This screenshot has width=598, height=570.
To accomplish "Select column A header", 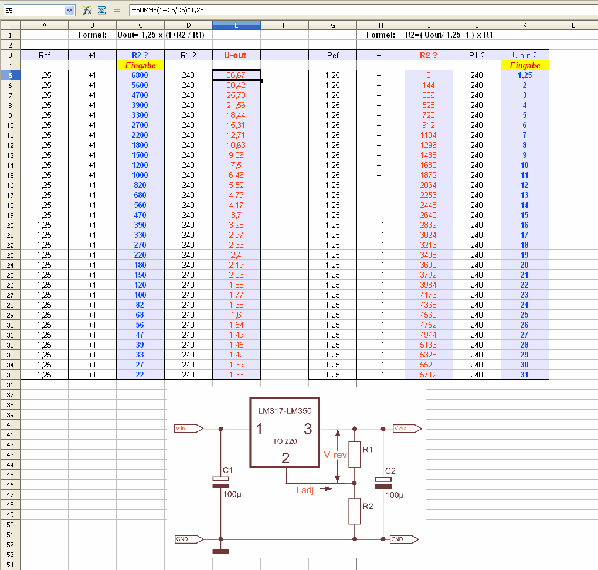I will (x=44, y=25).
